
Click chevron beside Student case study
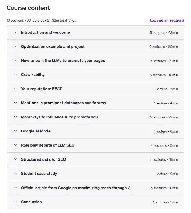15,174
